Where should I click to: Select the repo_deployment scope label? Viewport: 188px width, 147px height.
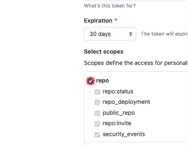(x=126, y=102)
